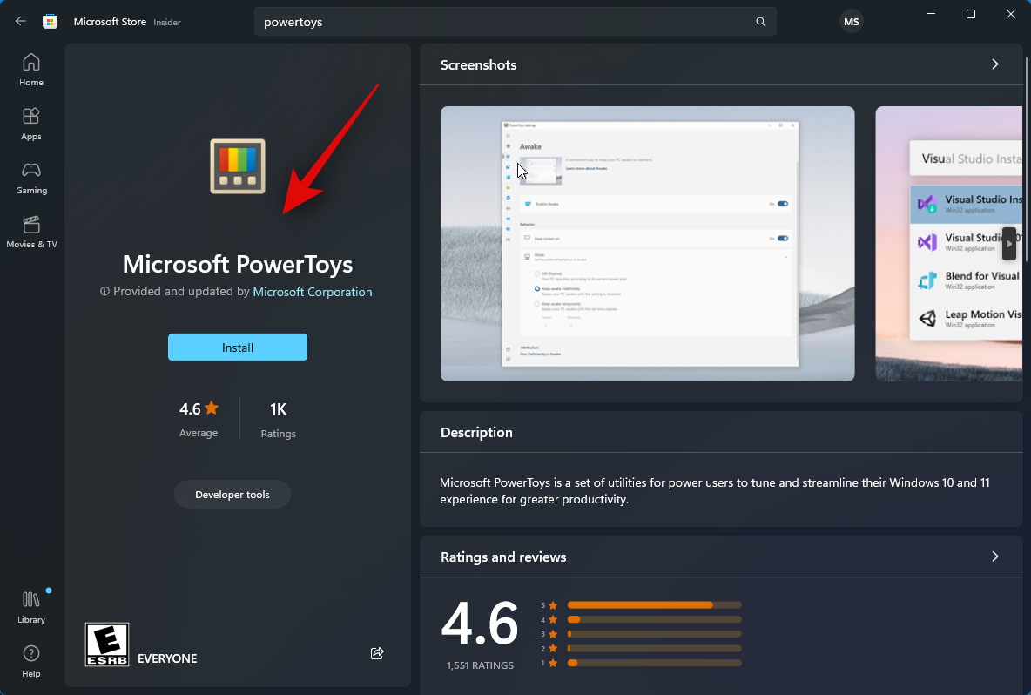Expand the Screenshots section

[x=995, y=64]
